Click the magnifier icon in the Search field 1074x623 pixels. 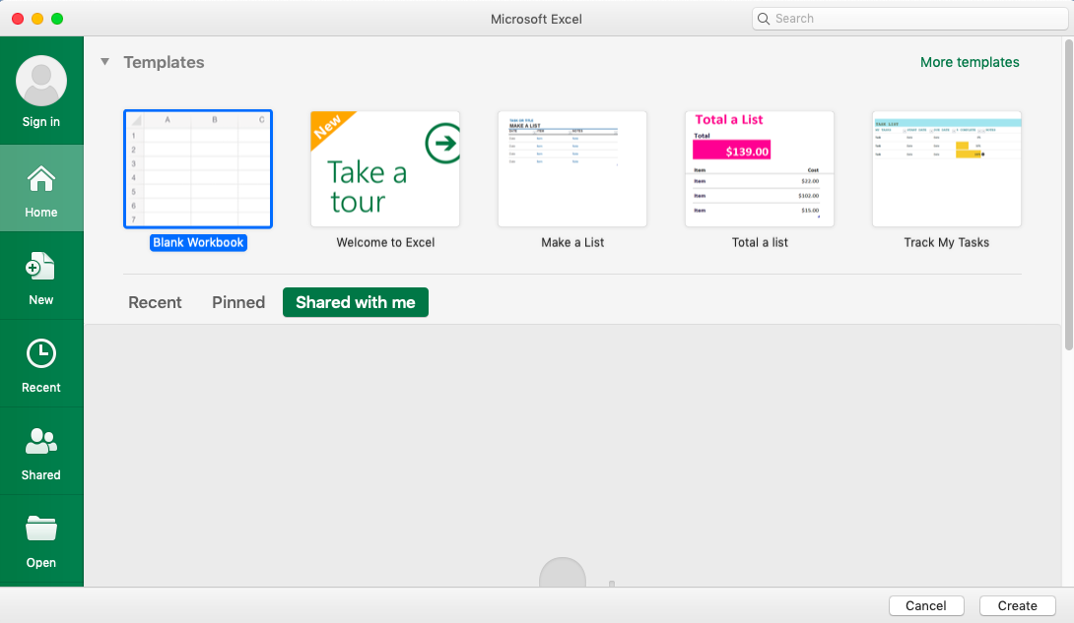[763, 19]
